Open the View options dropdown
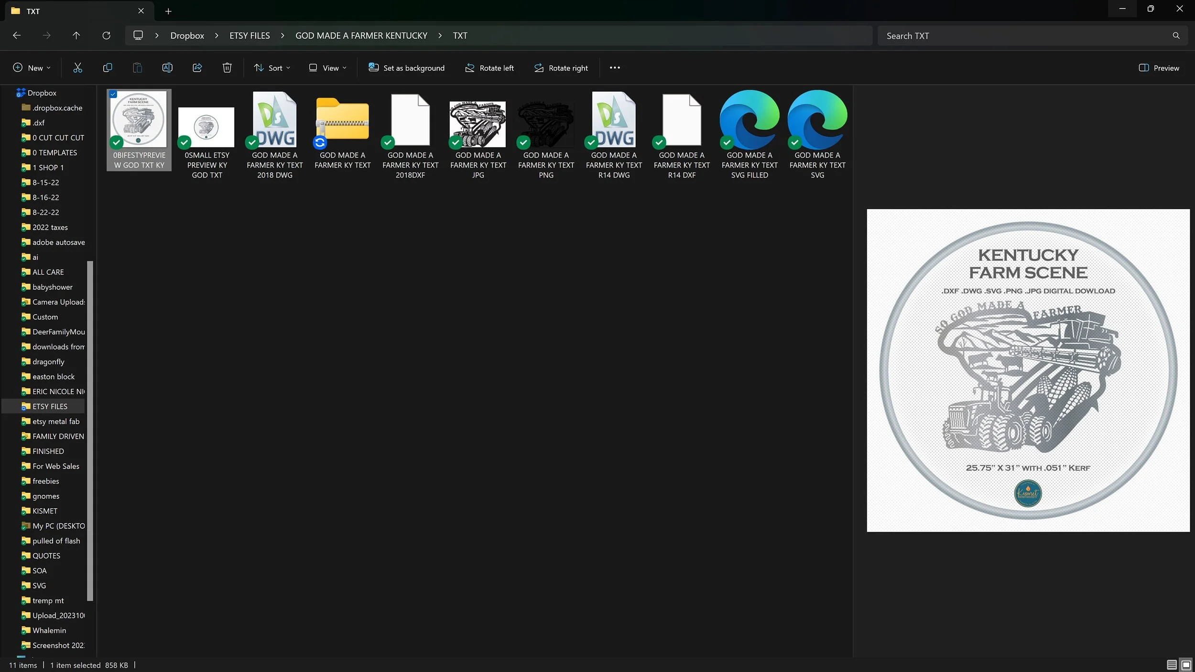This screenshot has height=672, width=1195. point(328,68)
